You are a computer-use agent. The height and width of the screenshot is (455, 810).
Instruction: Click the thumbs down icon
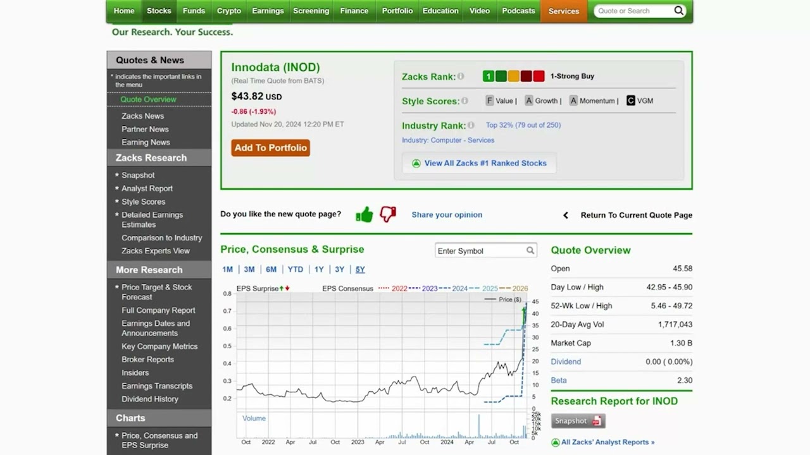point(388,214)
